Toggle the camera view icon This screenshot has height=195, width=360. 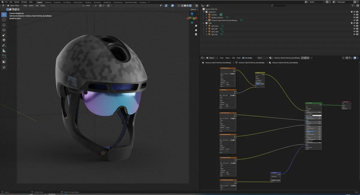tap(196, 34)
